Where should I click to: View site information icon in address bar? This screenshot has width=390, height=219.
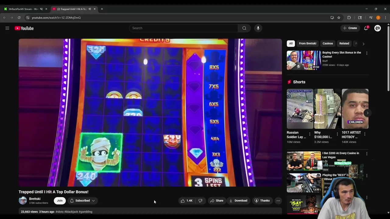click(x=28, y=18)
